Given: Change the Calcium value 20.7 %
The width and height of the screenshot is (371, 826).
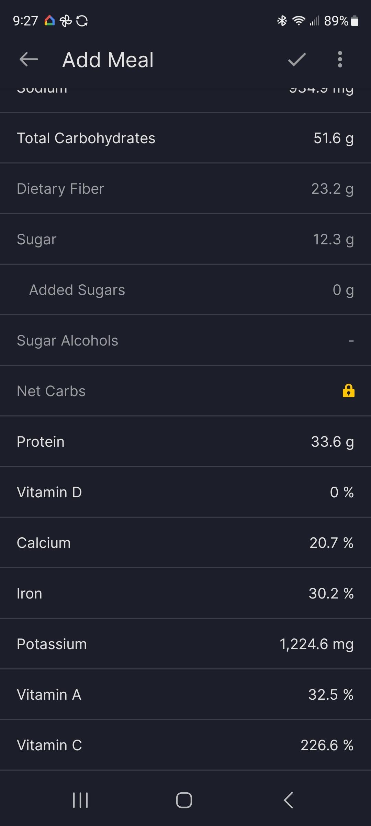Looking at the screenshot, I should point(331,543).
